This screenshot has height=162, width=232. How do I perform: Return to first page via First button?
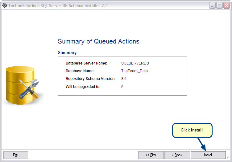[x=151, y=155]
